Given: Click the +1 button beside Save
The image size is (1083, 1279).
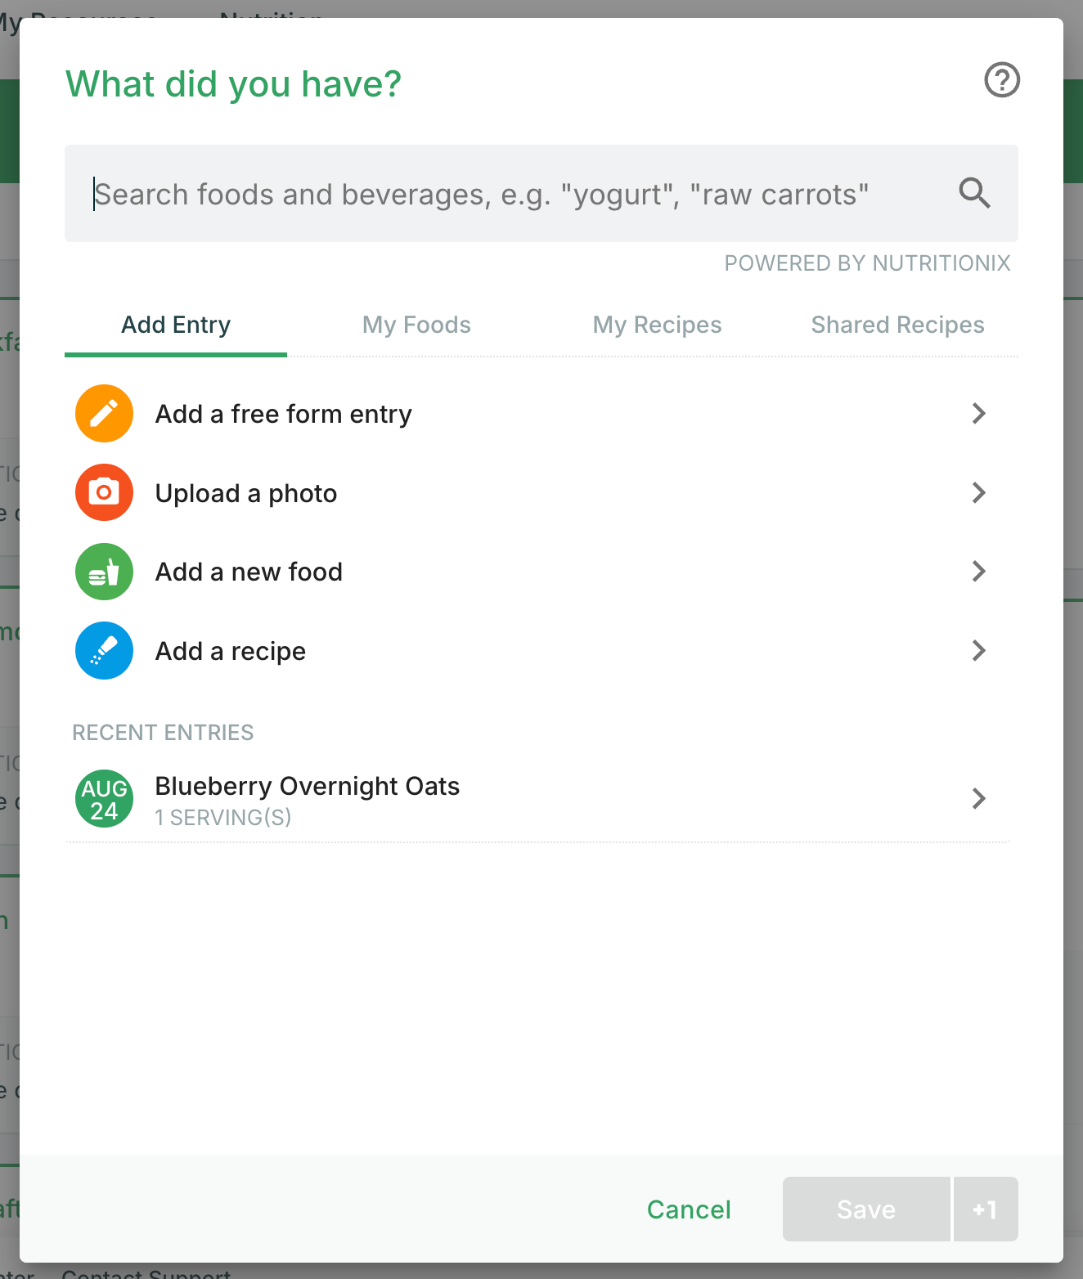Looking at the screenshot, I should [x=986, y=1209].
